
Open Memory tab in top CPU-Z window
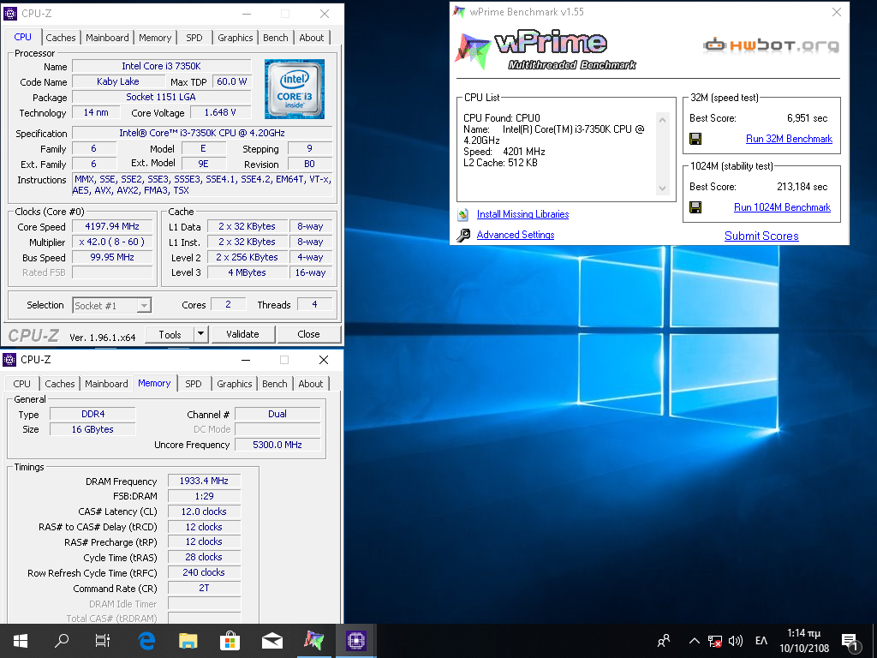coord(155,38)
